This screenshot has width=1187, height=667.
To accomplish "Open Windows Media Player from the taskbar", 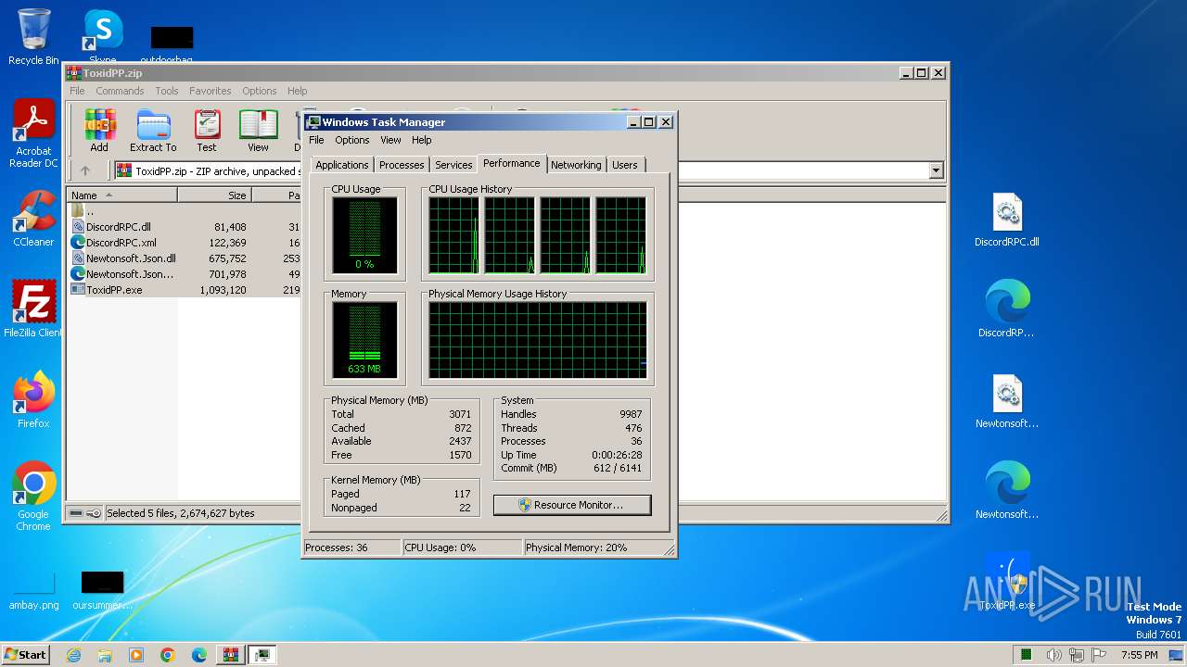I will (x=136, y=655).
